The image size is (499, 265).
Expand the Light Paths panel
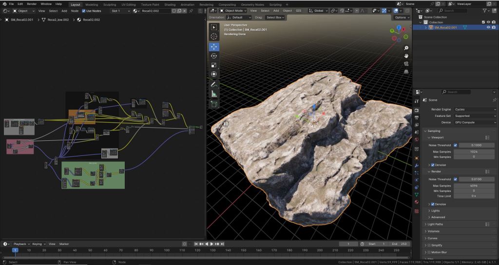[x=436, y=224]
